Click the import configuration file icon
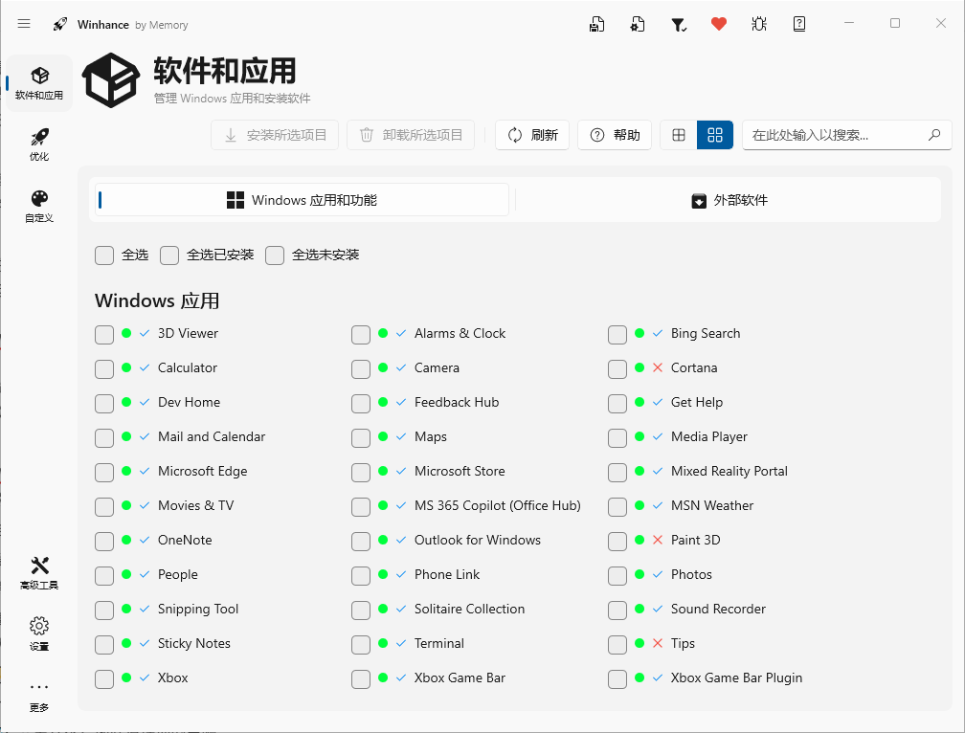 637,23
